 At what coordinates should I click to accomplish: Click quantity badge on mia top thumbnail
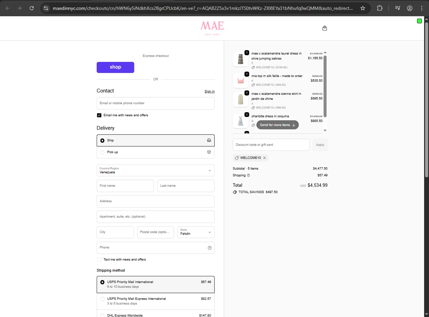247,74
